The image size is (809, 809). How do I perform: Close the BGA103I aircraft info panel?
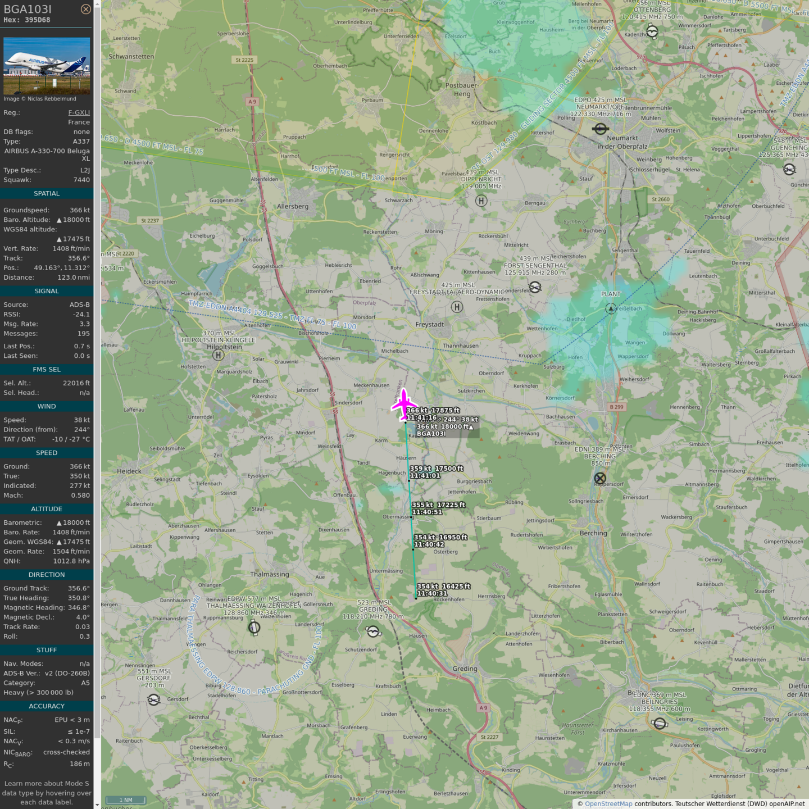pos(85,9)
